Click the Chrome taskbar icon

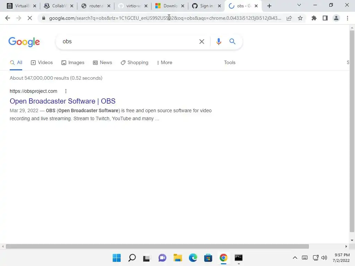tap(224, 258)
